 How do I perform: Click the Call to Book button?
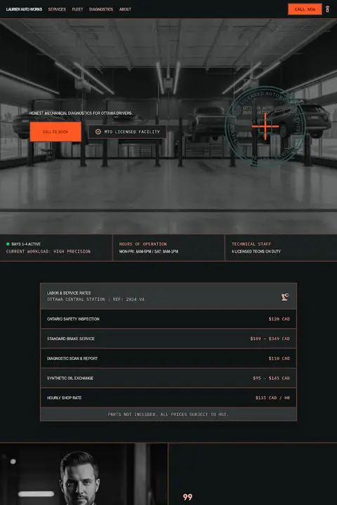coord(55,132)
